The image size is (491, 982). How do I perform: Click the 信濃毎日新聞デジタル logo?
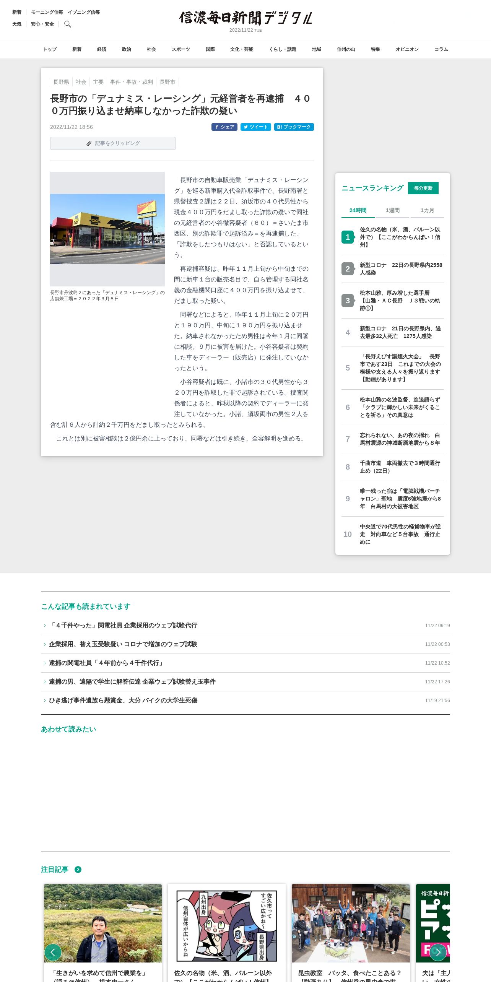[x=245, y=18]
